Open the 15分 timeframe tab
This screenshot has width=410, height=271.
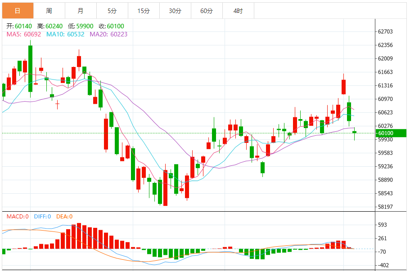(x=144, y=11)
